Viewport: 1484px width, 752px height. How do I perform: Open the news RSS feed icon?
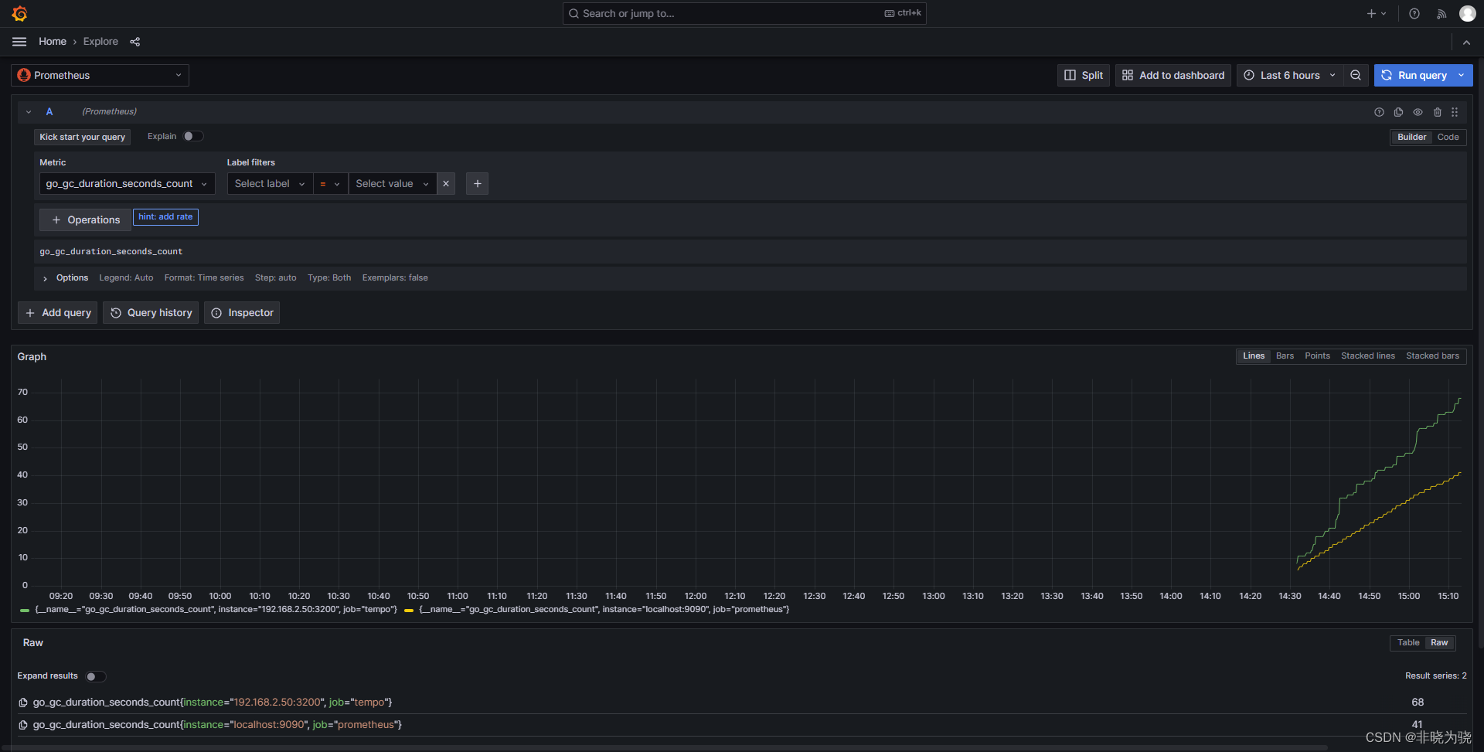click(1441, 13)
